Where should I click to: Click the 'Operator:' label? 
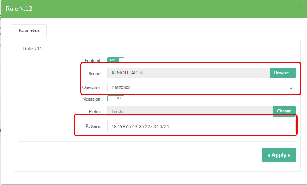pyautogui.click(x=92, y=87)
